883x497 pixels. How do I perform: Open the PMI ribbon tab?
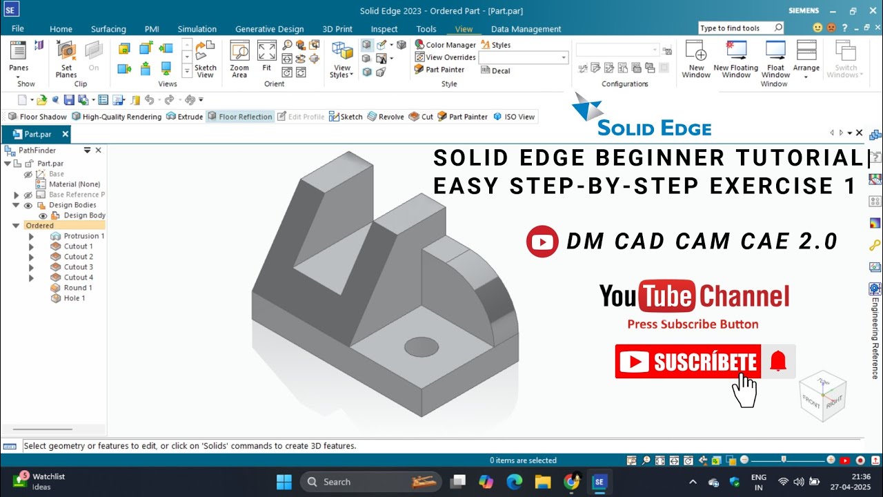(152, 29)
